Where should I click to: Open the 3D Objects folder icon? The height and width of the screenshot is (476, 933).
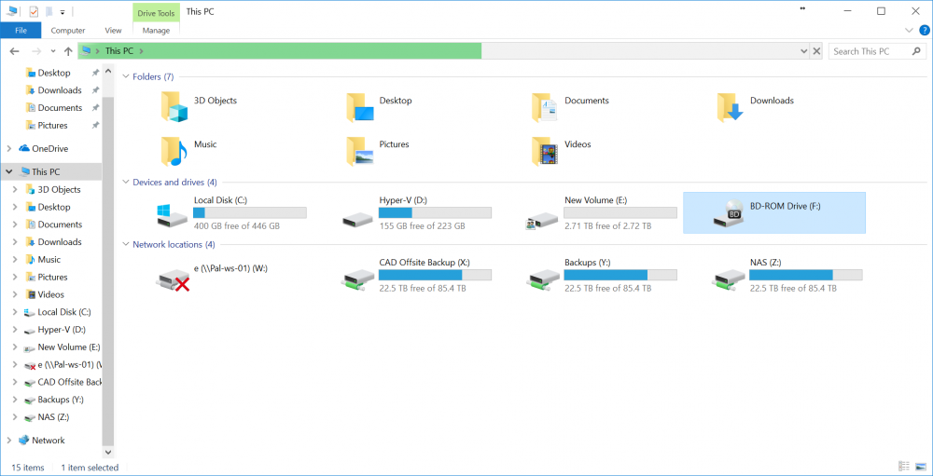tap(174, 107)
